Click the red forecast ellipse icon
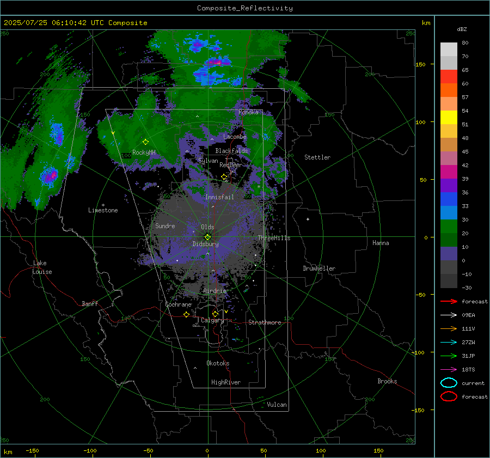 click(x=449, y=396)
